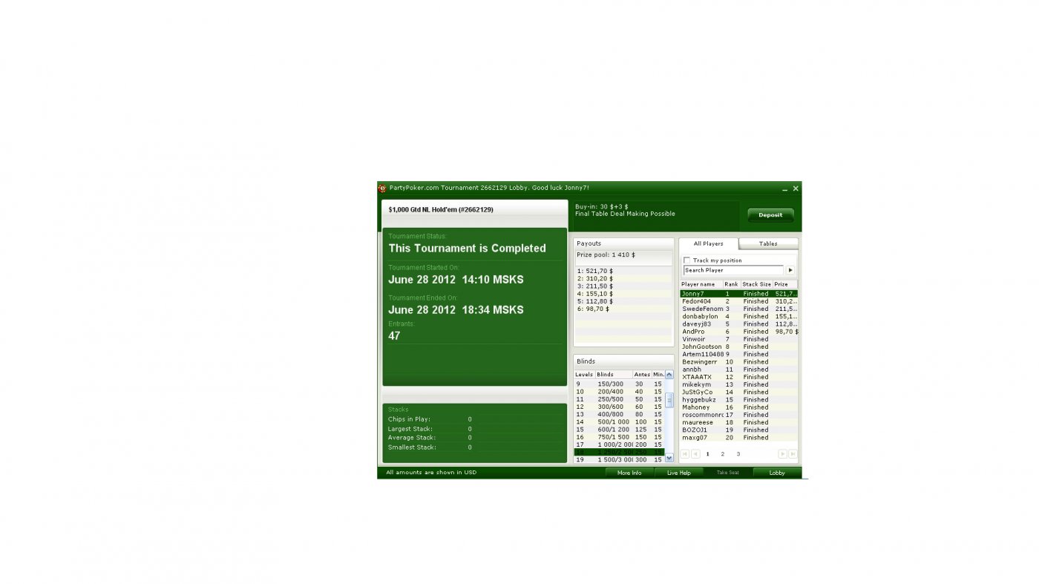Image resolution: width=1039 pixels, height=584 pixels.
Task: Go to last page of player list
Action: pyautogui.click(x=793, y=454)
